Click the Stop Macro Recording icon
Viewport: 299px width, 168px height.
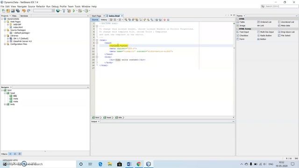[168, 20]
